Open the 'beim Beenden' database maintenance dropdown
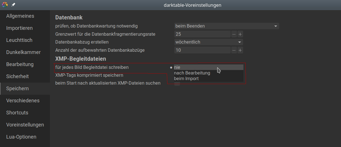Screen dimensions: 341x147 (x=226, y=26)
